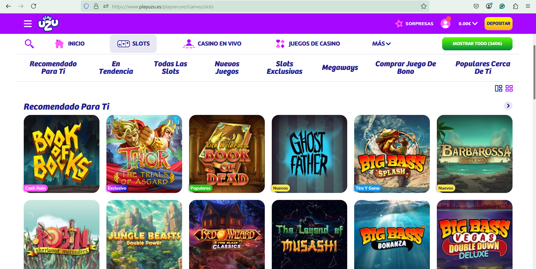
Task: Go to Inicio home tab
Action: (70, 44)
